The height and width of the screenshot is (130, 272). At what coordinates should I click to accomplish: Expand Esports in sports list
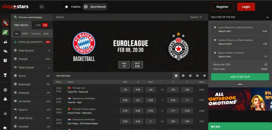(32, 110)
